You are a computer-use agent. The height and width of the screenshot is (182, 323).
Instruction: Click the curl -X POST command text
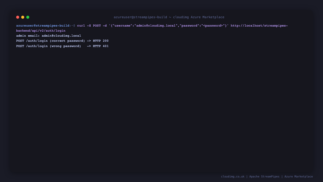(x=89, y=26)
